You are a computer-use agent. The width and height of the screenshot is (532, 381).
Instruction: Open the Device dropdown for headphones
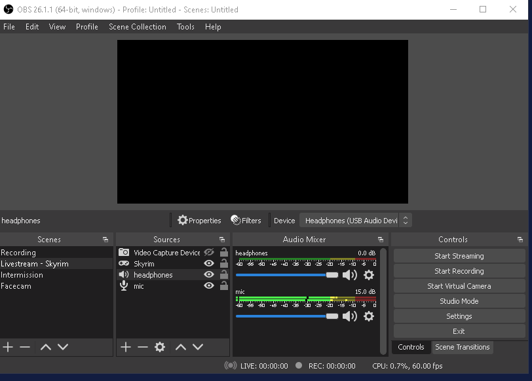click(x=356, y=221)
